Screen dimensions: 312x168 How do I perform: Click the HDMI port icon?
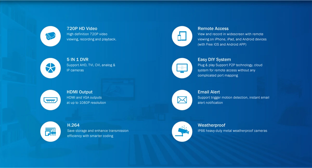(x=50, y=100)
